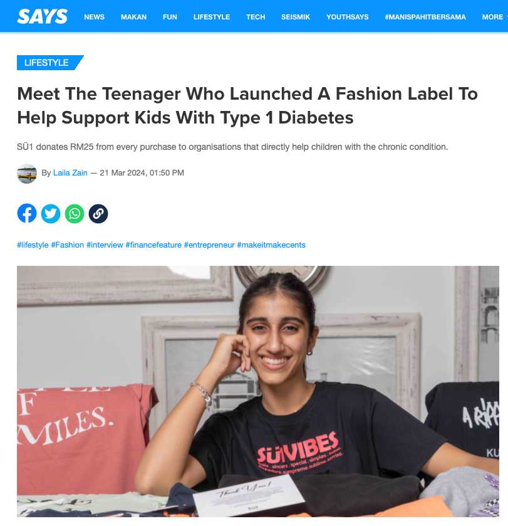Copy the article link icon
Screen dimensions: 508x526
coord(98,213)
